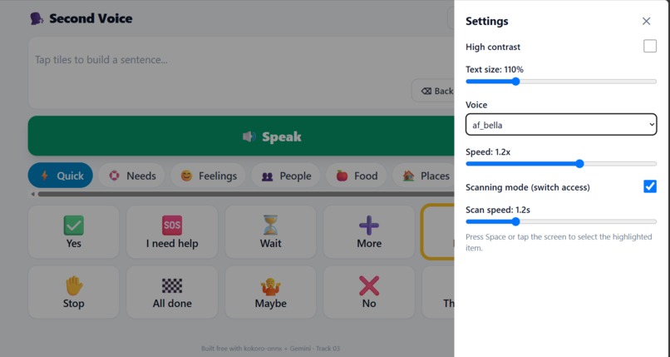Click the 'Built free with kokoro-onnx' footer text
This screenshot has height=357, width=670.
click(270, 349)
